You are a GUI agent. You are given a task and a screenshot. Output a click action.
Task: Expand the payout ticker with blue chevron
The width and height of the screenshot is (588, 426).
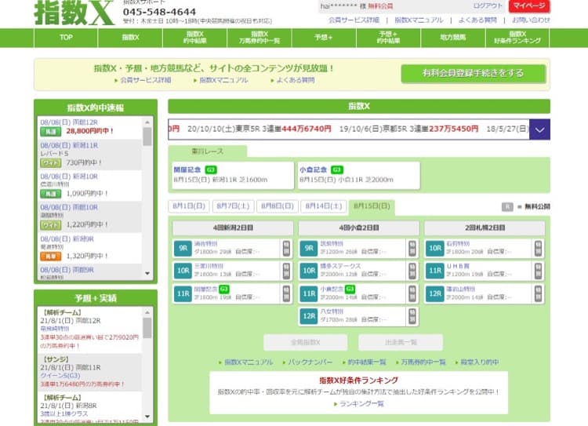(539, 129)
